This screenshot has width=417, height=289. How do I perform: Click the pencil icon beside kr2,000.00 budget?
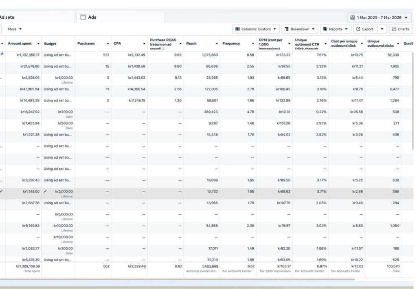coord(46,191)
